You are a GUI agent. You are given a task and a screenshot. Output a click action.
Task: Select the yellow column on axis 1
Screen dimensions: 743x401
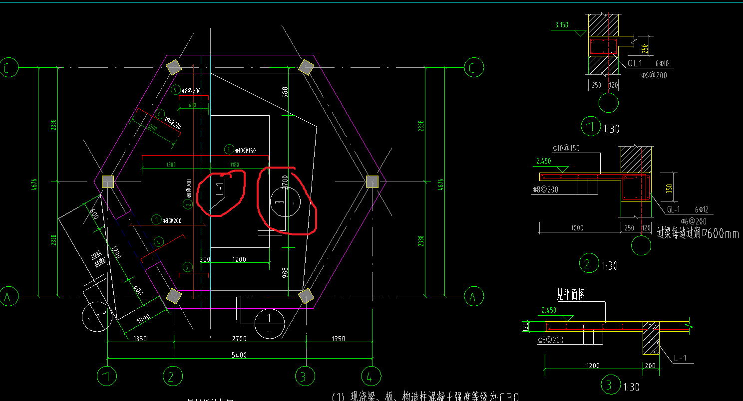(x=107, y=182)
